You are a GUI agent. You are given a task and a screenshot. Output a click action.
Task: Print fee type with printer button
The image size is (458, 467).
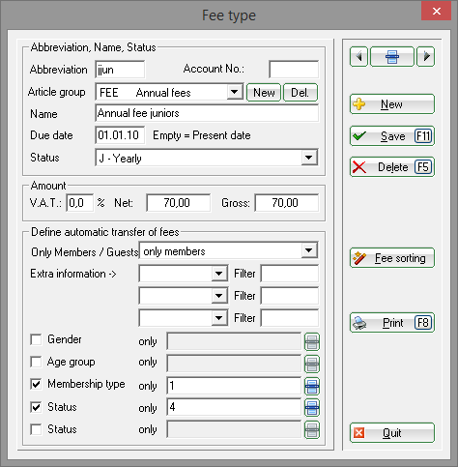392,323
